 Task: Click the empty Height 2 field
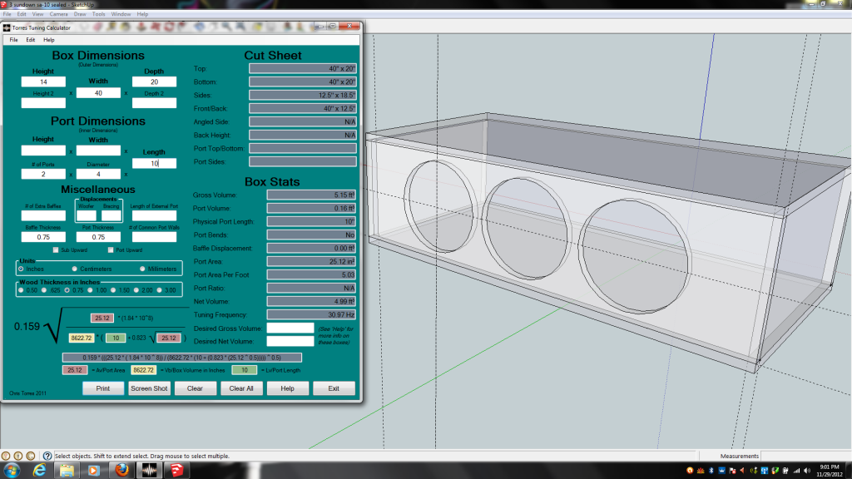(x=43, y=103)
